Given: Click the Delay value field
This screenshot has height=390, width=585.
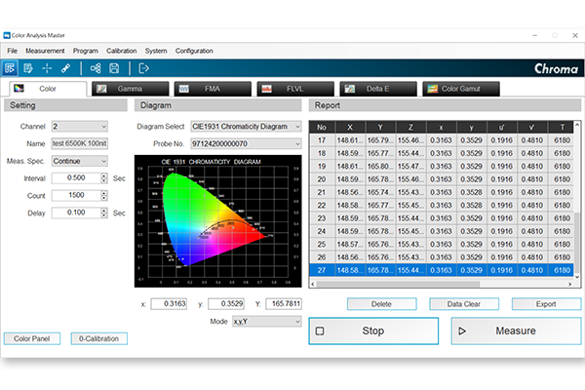Looking at the screenshot, I should click(x=76, y=213).
